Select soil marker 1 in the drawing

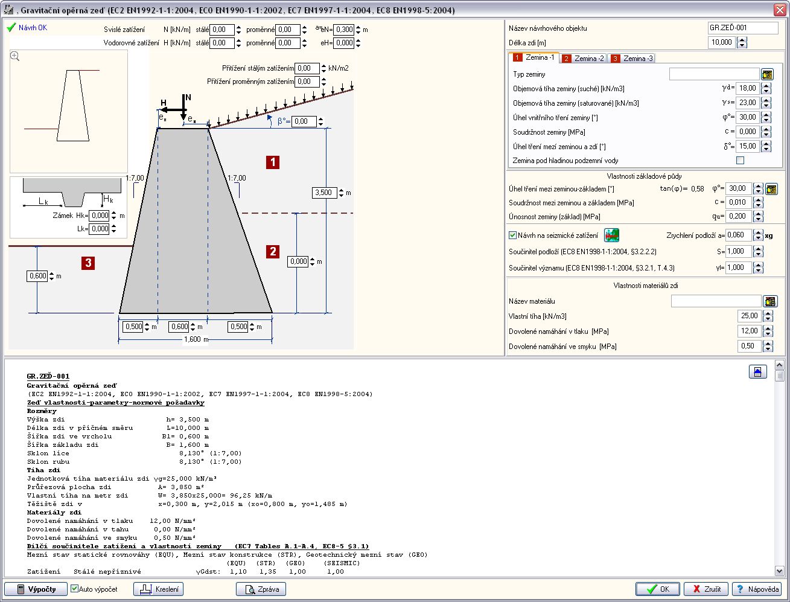click(273, 162)
